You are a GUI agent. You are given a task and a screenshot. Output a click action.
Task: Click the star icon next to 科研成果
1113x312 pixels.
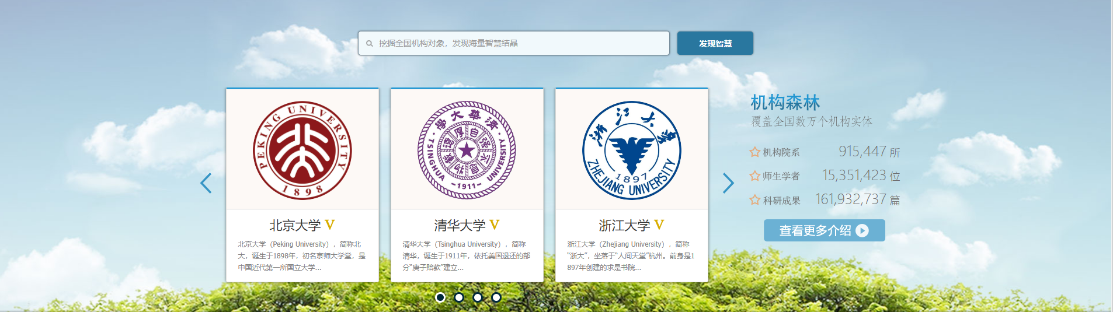[x=754, y=200]
